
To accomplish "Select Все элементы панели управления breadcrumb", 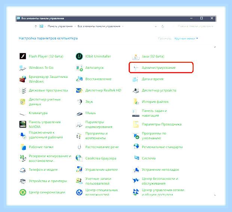I will tap(99, 26).
